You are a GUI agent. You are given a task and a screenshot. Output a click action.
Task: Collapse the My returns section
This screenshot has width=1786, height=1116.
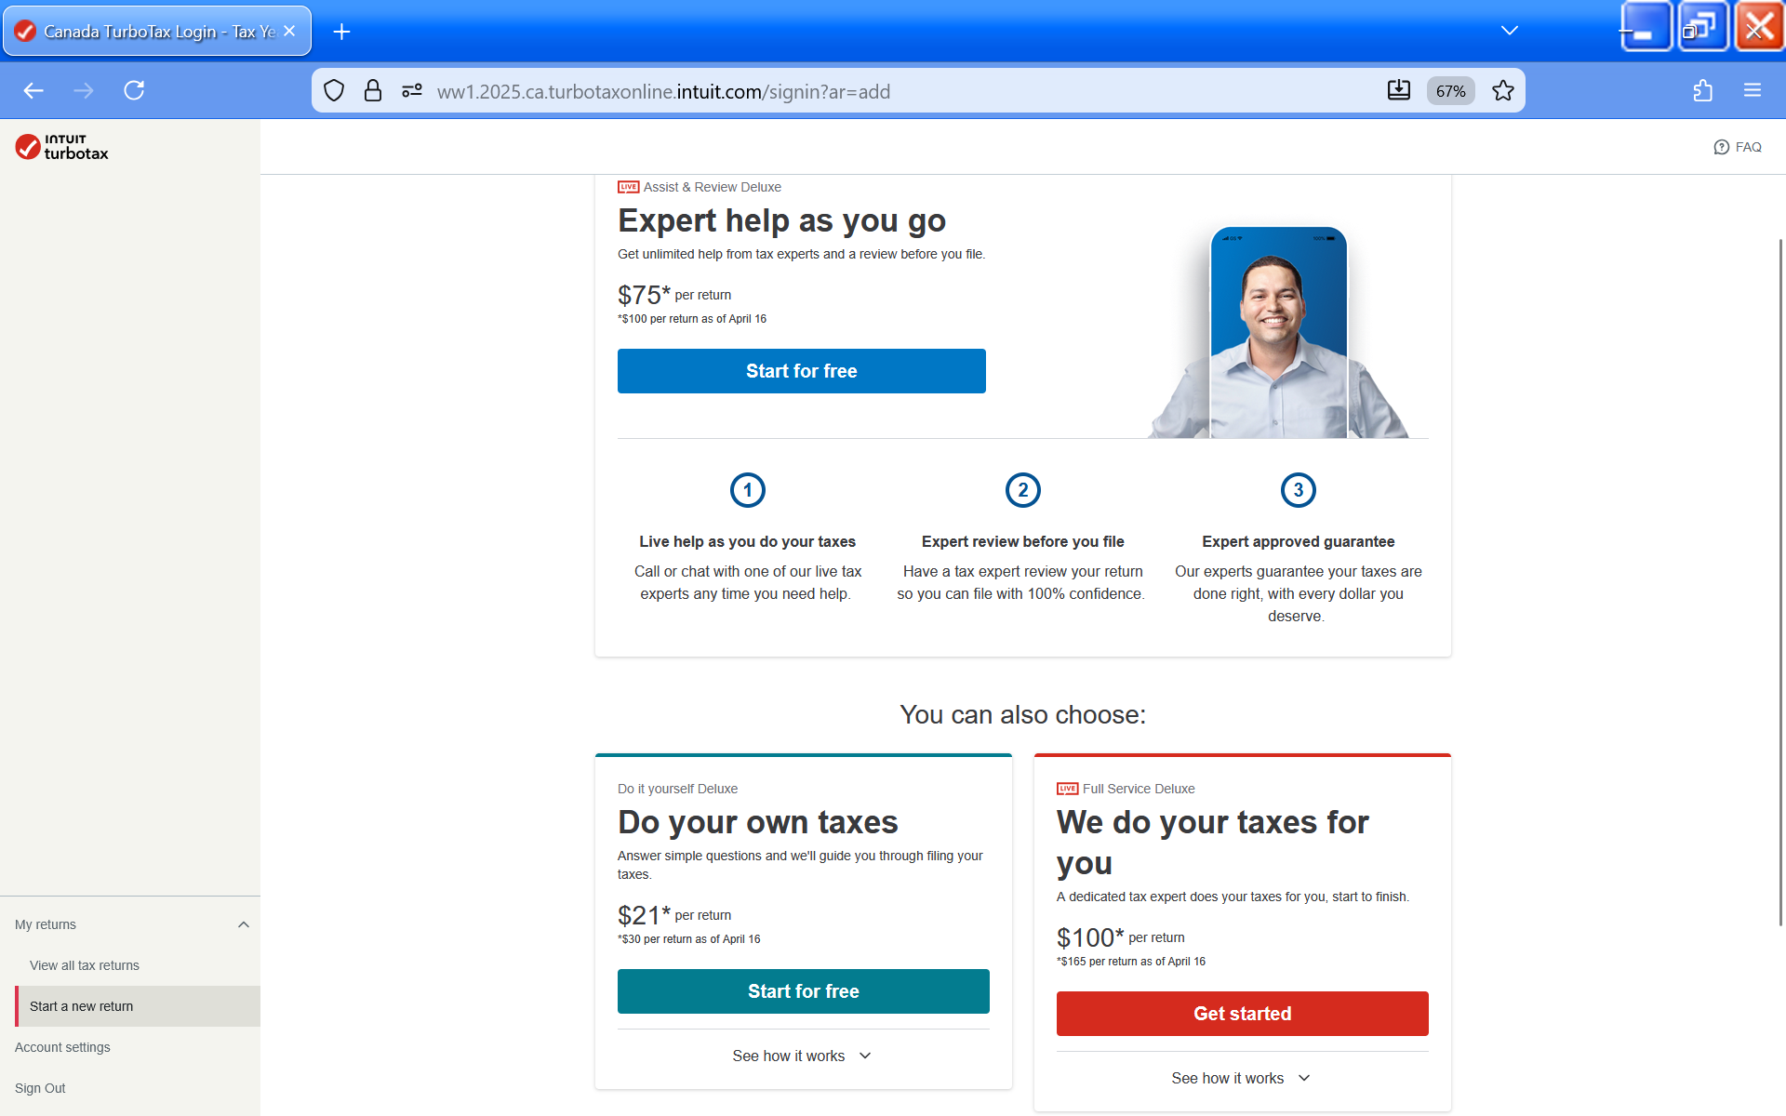click(243, 924)
